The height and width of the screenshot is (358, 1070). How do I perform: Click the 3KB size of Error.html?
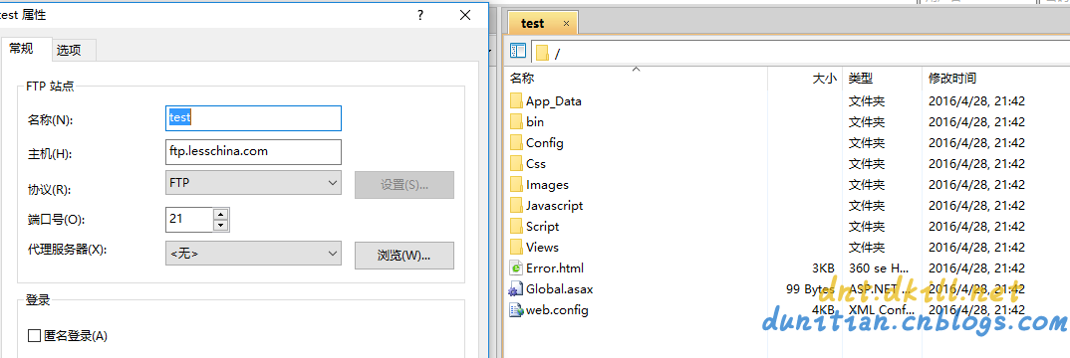[823, 268]
